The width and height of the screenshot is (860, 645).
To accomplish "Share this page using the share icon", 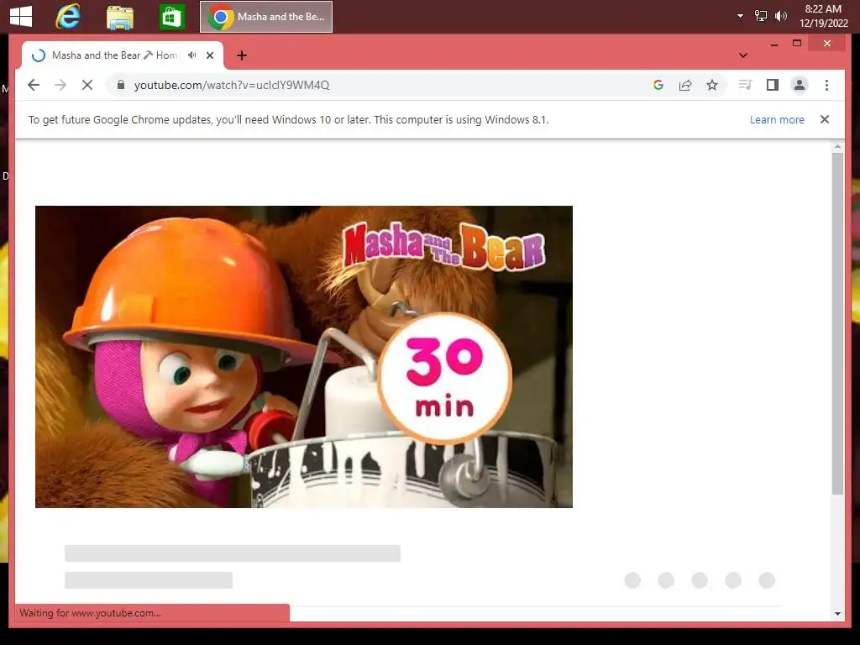I will pos(685,85).
